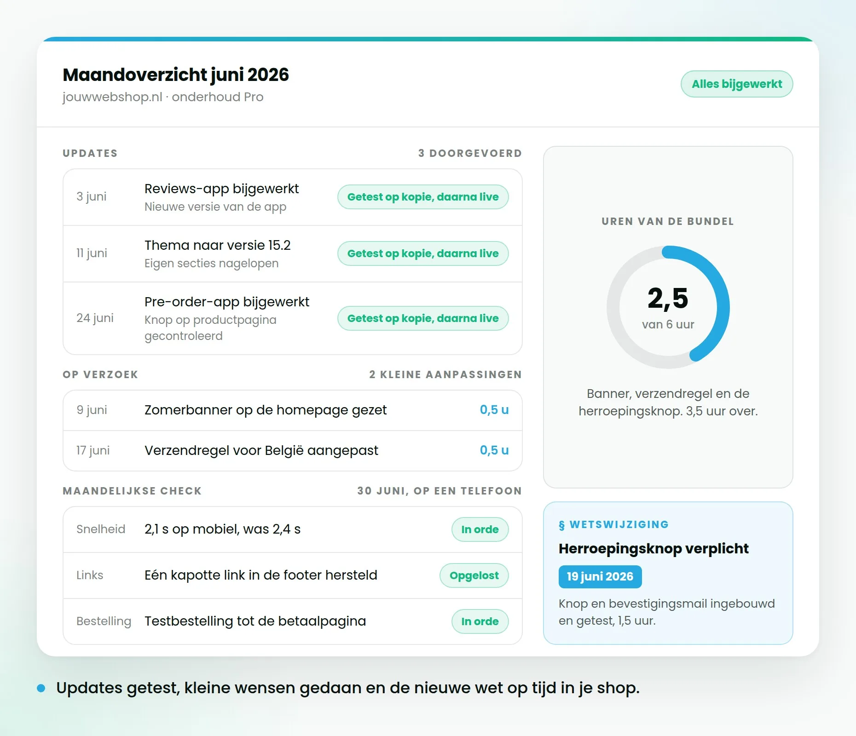Click the 'Links' check label
Screen dimensions: 856x736
click(90, 575)
